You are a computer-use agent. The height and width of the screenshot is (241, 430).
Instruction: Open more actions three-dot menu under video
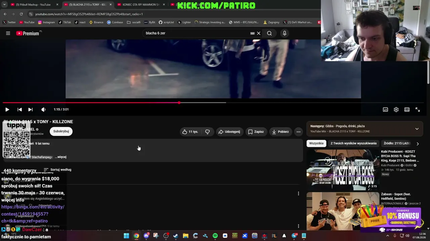tap(298, 132)
